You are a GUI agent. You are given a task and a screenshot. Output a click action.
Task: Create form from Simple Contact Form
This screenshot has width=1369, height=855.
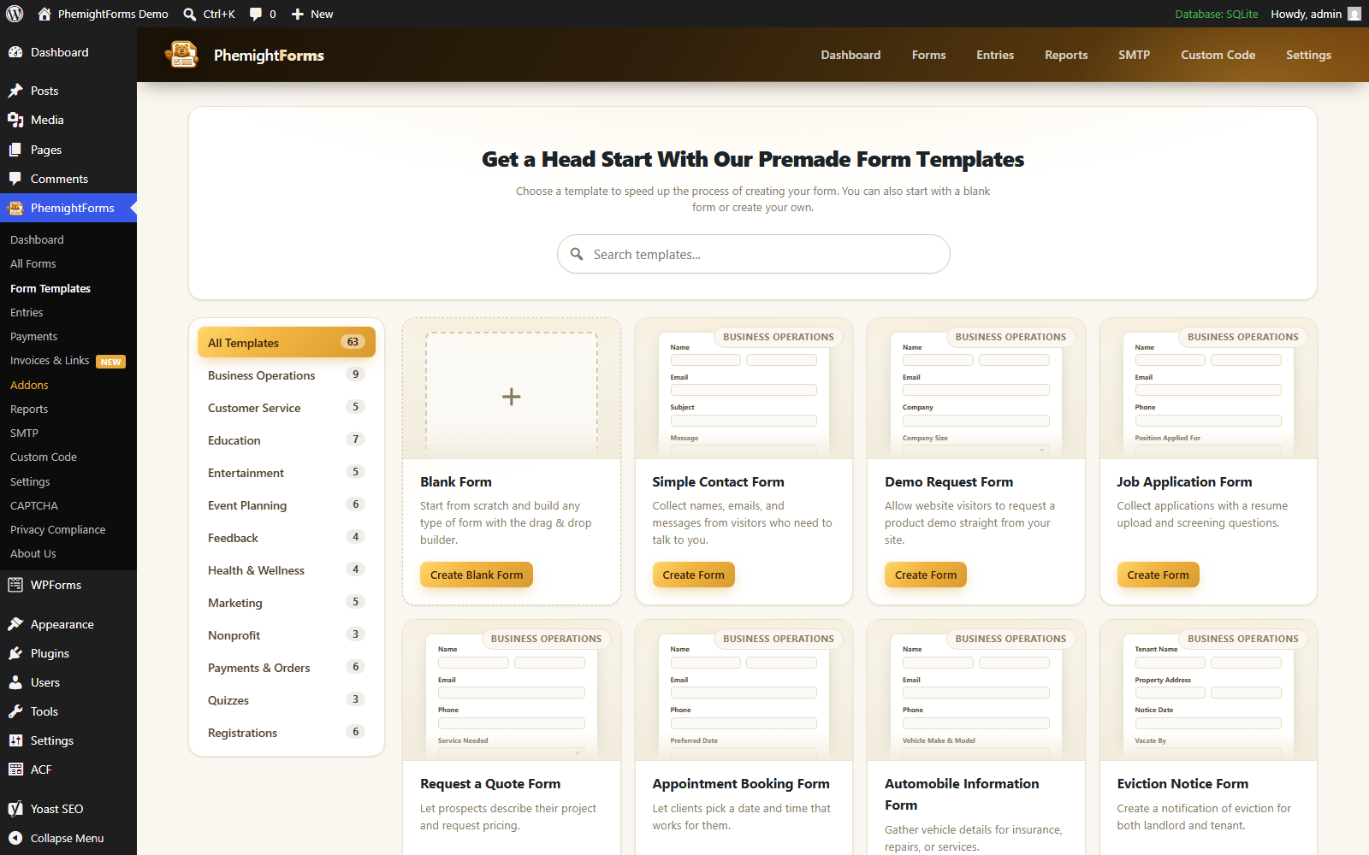pos(693,575)
